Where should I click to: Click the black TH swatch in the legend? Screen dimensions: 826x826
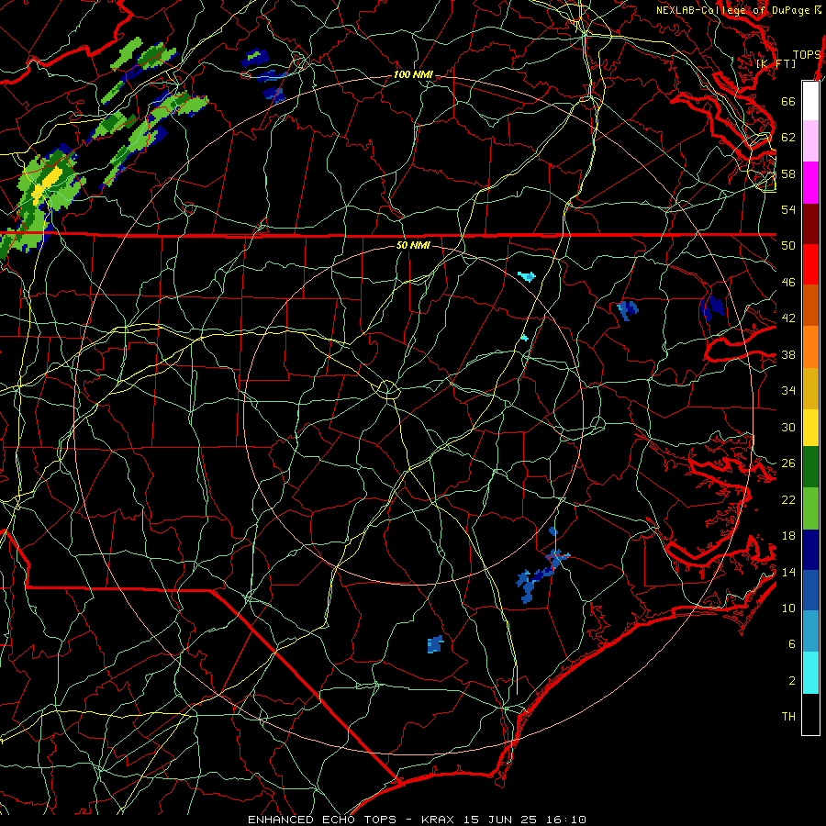click(810, 714)
